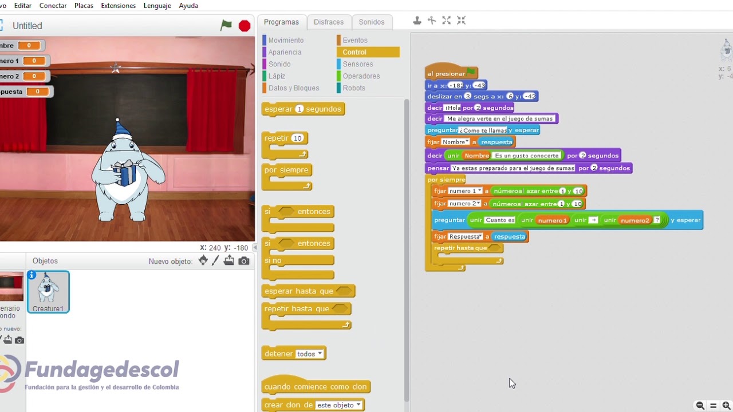The image size is (733, 412).
Task: Open the Editar menu
Action: point(23,6)
